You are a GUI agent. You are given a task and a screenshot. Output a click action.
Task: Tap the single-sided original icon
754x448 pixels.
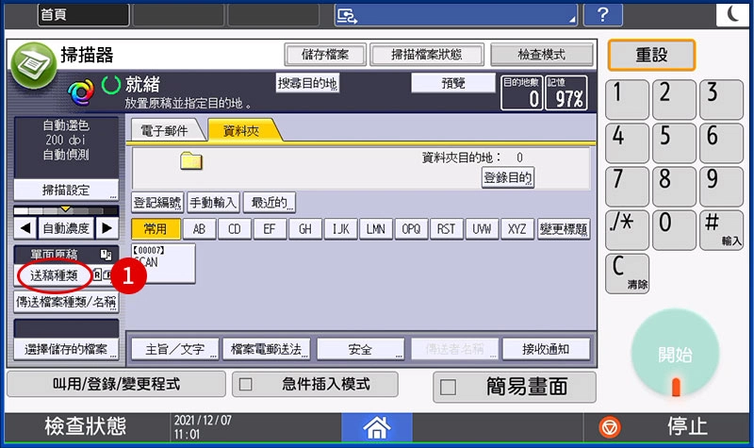coord(106,255)
